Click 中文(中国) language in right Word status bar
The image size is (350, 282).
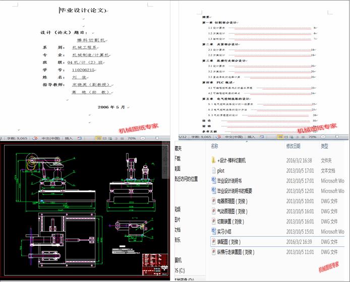pos(234,137)
